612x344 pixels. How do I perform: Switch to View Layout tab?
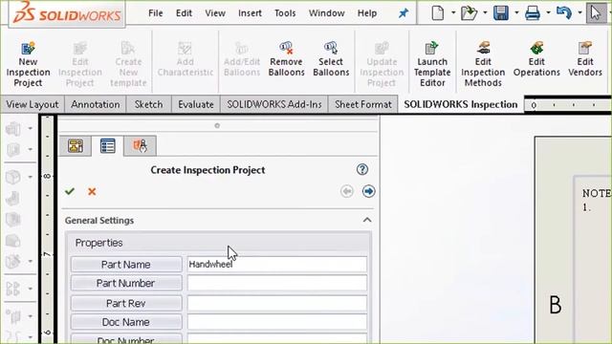(33, 104)
